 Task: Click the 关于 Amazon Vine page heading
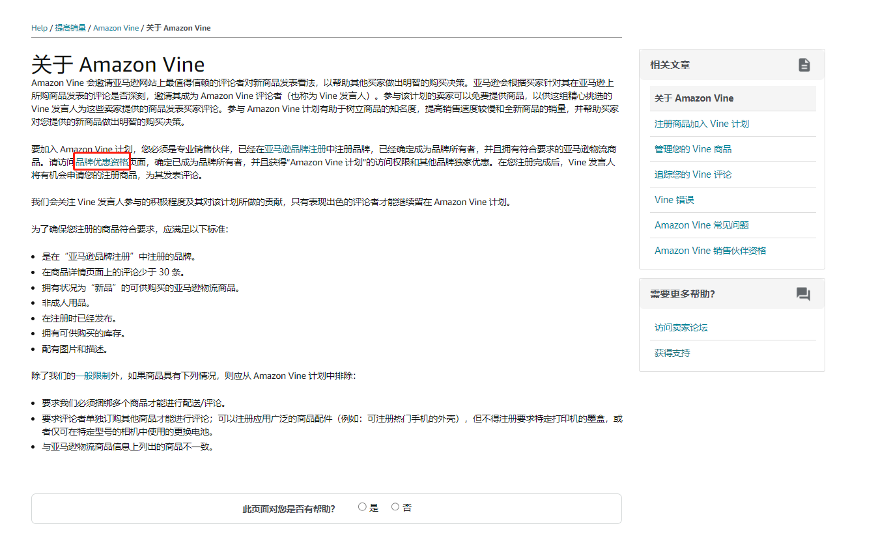click(x=118, y=64)
